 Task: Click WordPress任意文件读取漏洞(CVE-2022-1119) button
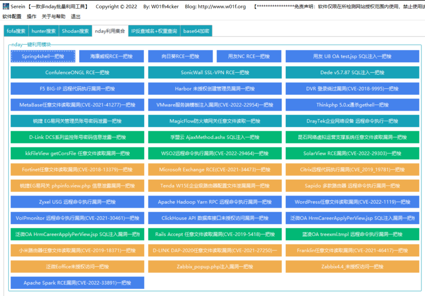(x=352, y=202)
